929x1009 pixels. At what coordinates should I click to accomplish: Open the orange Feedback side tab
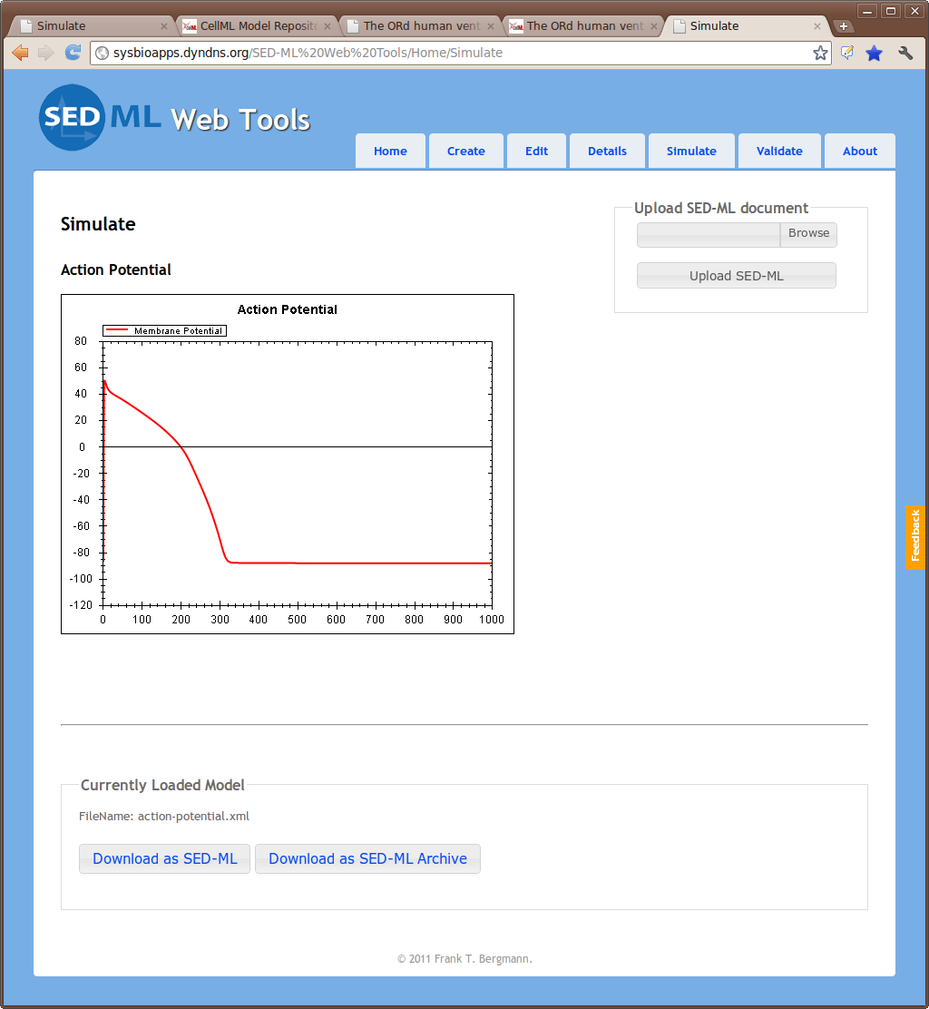pos(914,537)
